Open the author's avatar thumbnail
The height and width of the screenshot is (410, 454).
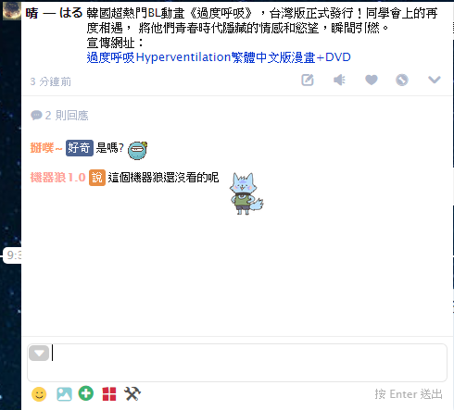[x=12, y=11]
